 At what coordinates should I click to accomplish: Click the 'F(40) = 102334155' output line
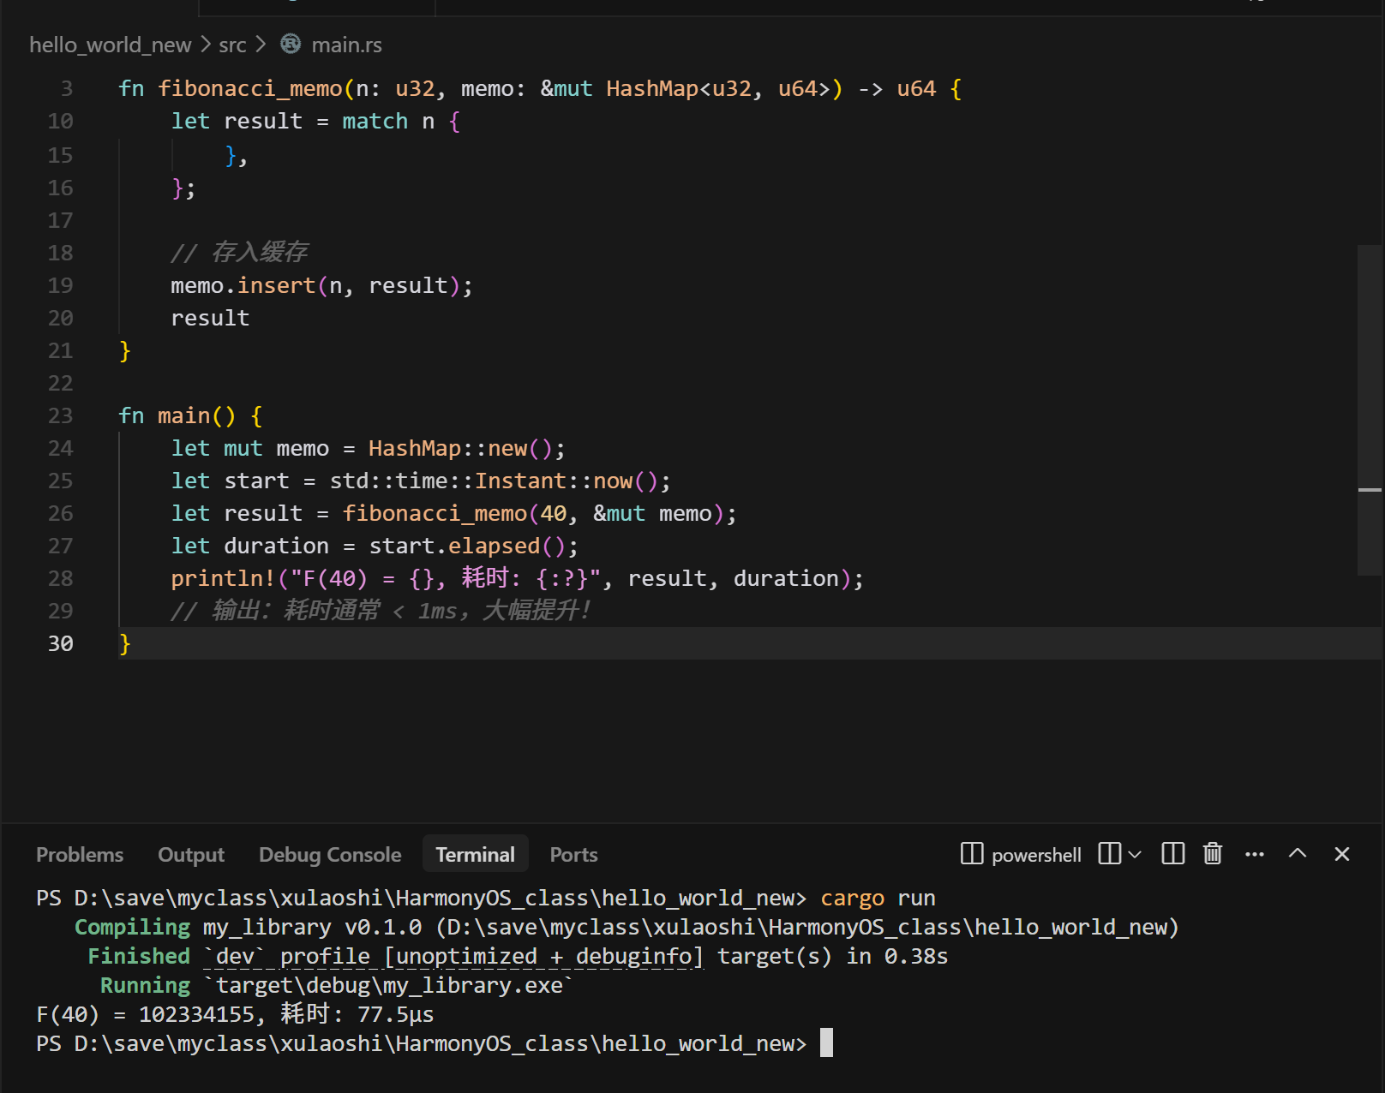tap(235, 1014)
